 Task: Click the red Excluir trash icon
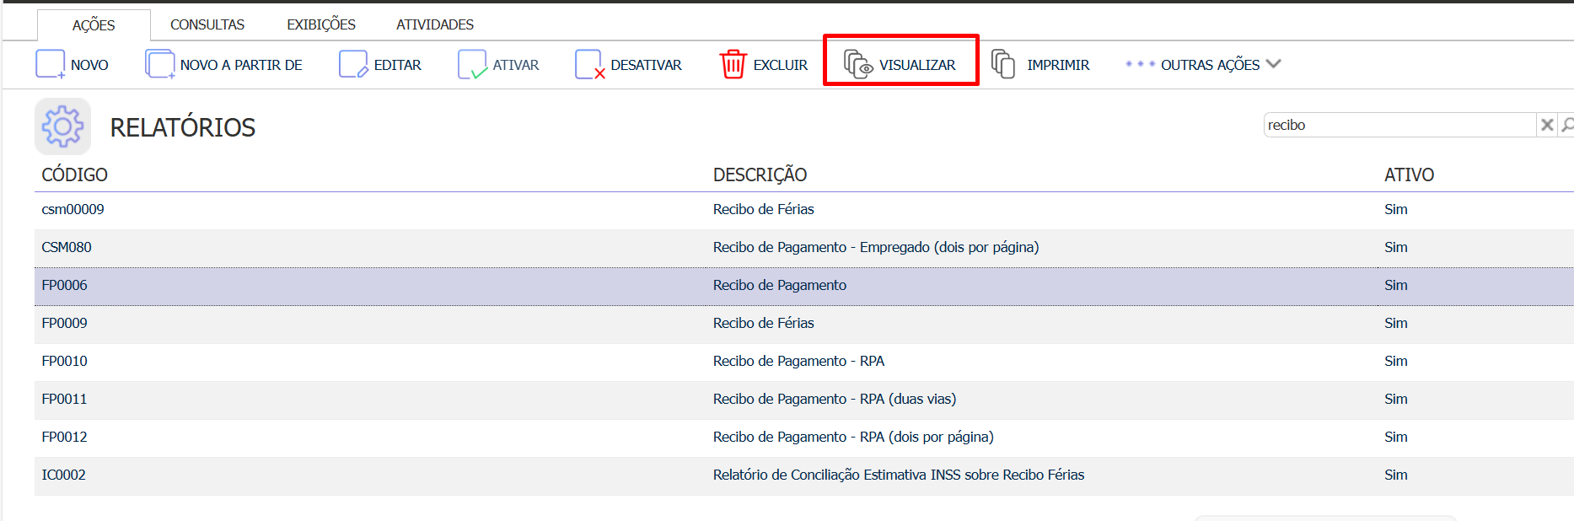pyautogui.click(x=733, y=64)
